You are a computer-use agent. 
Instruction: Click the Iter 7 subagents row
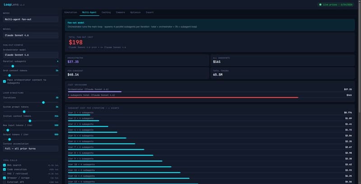pos(210,148)
